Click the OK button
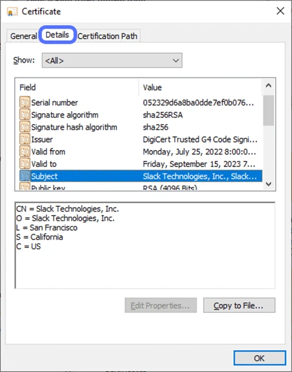The height and width of the screenshot is (372, 292). (260, 358)
